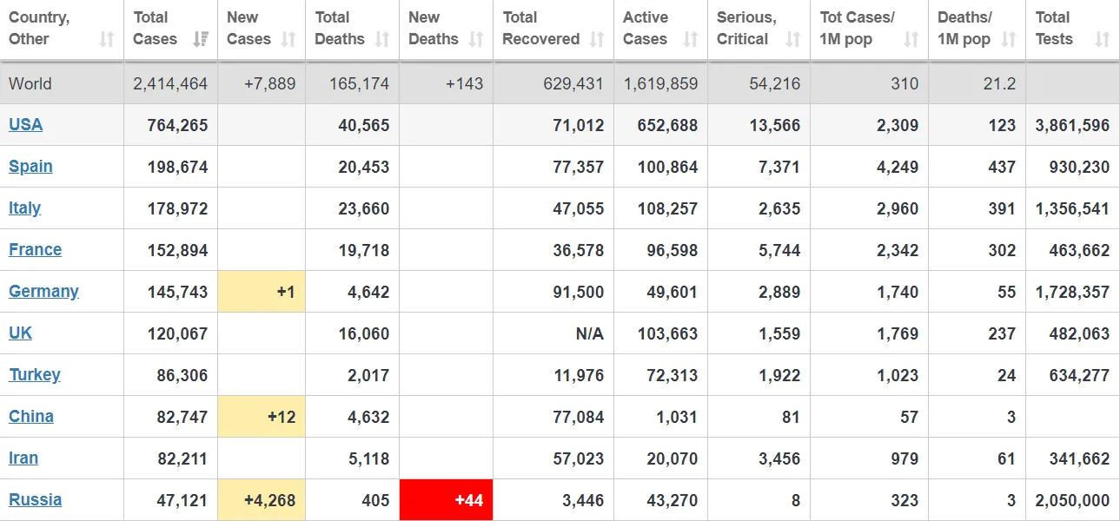Open the USA country link
The width and height of the screenshot is (1120, 521).
(25, 124)
